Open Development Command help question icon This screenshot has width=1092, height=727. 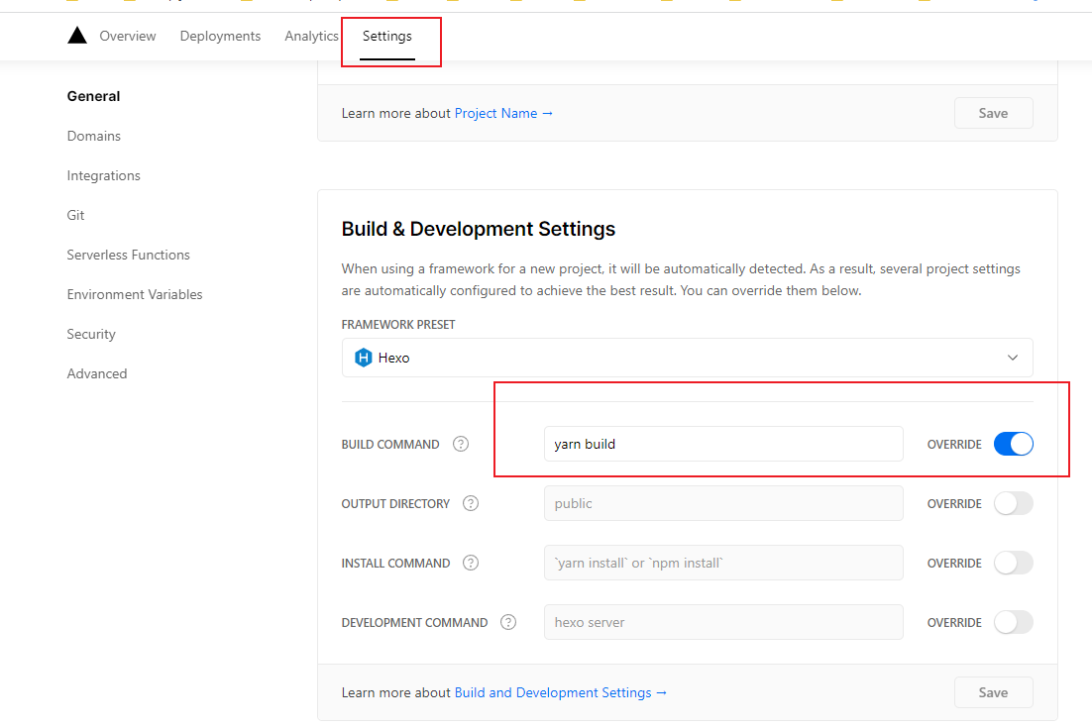tap(508, 622)
